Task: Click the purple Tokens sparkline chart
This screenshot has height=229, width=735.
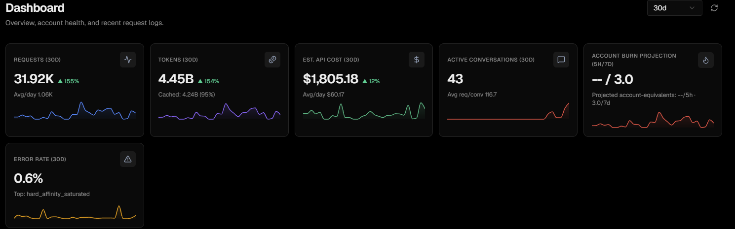Action: click(x=219, y=111)
